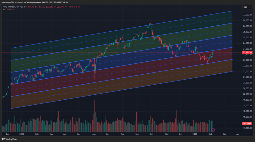Screen dimensions: 255x142
Task: Select the Oct label on the time axis
Action: click(152, 134)
